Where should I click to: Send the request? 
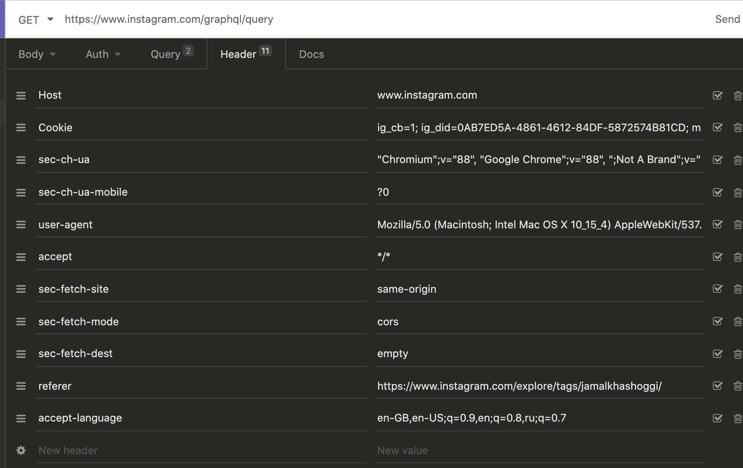pos(727,19)
